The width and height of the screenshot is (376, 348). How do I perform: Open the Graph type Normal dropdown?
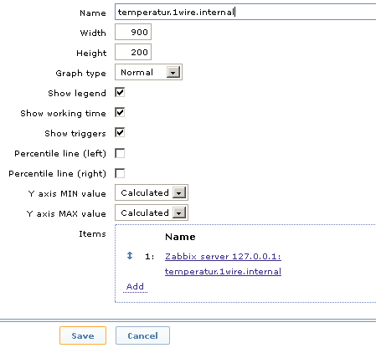click(148, 72)
